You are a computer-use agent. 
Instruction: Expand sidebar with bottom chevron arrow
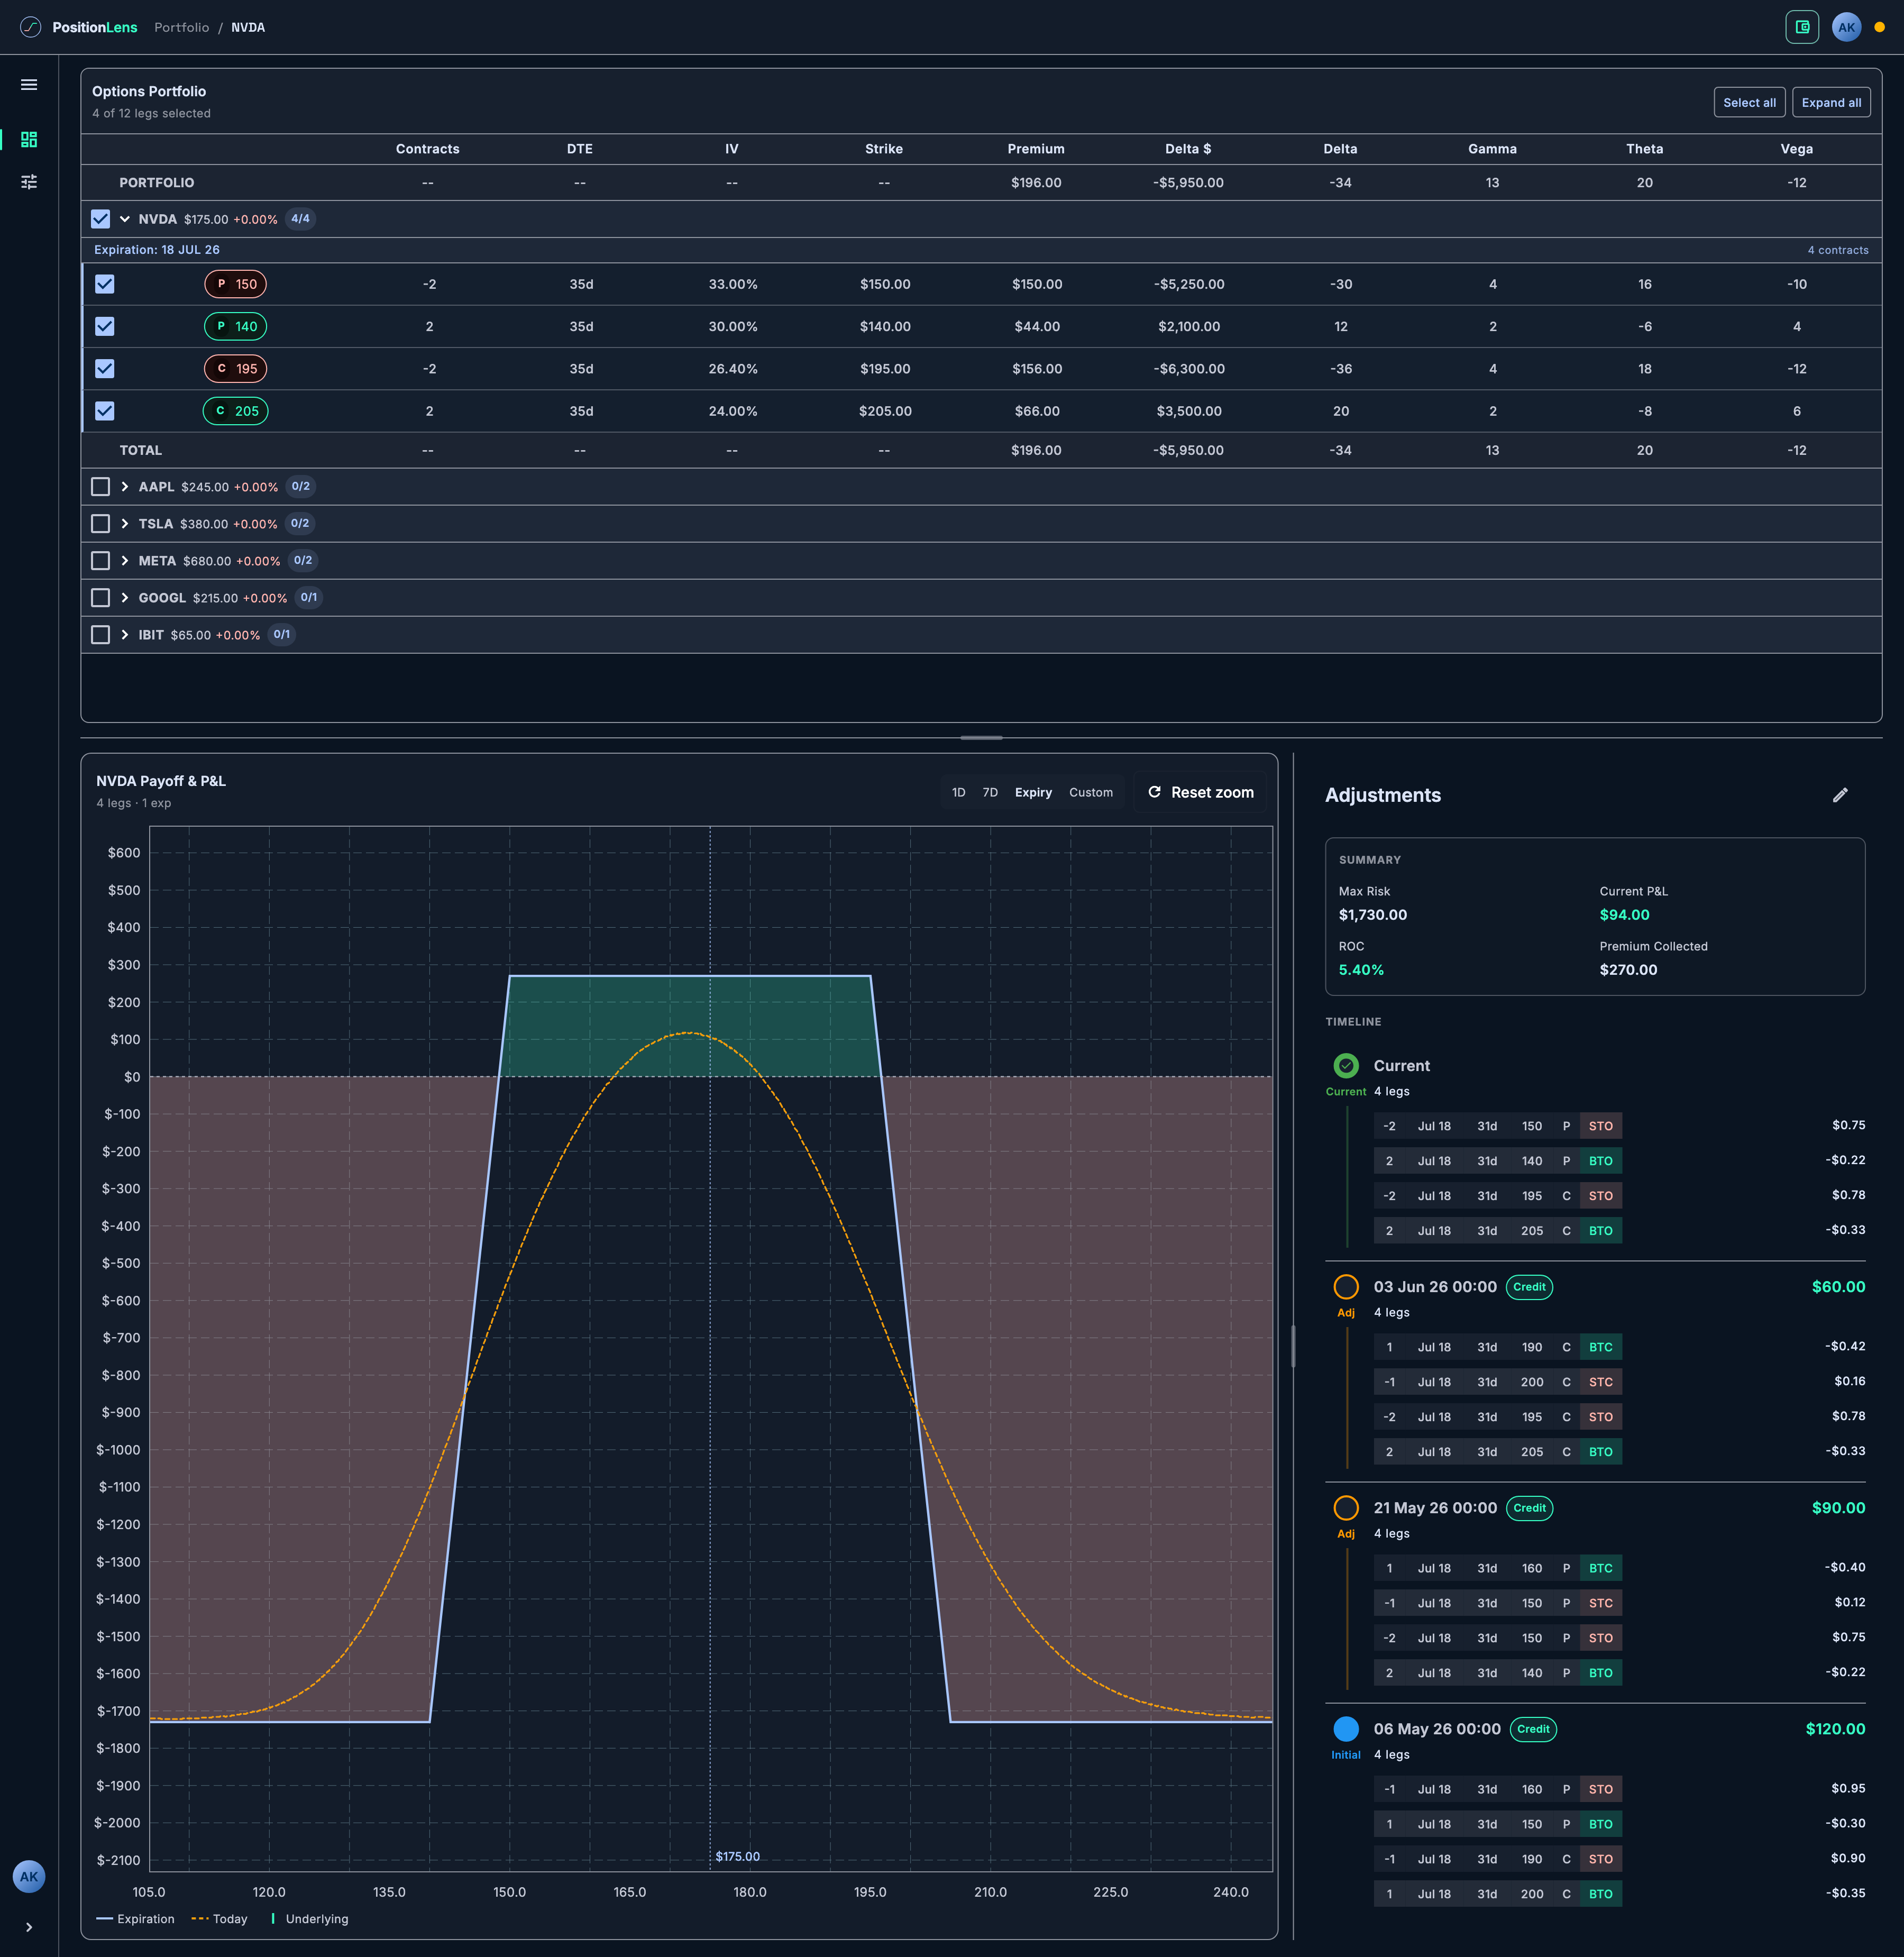coord(29,1927)
